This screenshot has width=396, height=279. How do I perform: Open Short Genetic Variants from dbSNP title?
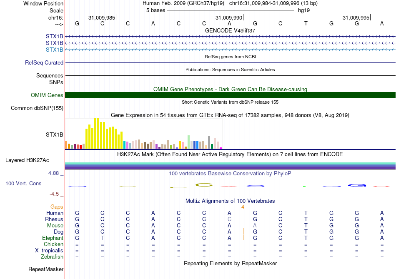pos(230,102)
